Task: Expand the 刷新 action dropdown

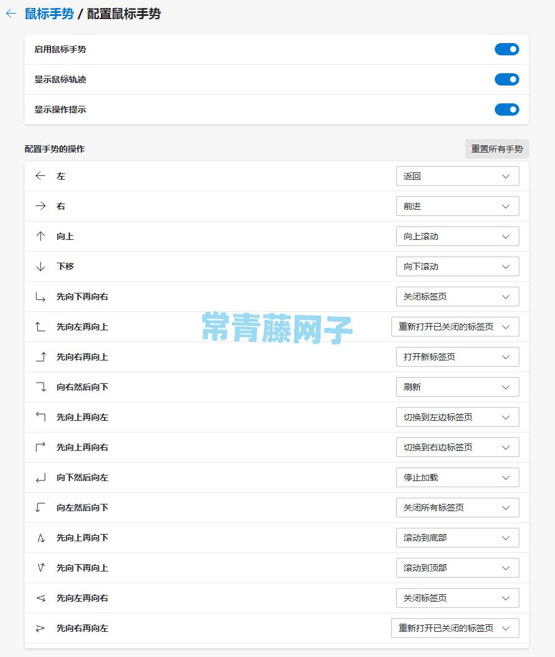Action: point(457,387)
